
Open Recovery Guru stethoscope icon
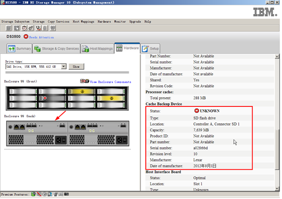point(38,28)
